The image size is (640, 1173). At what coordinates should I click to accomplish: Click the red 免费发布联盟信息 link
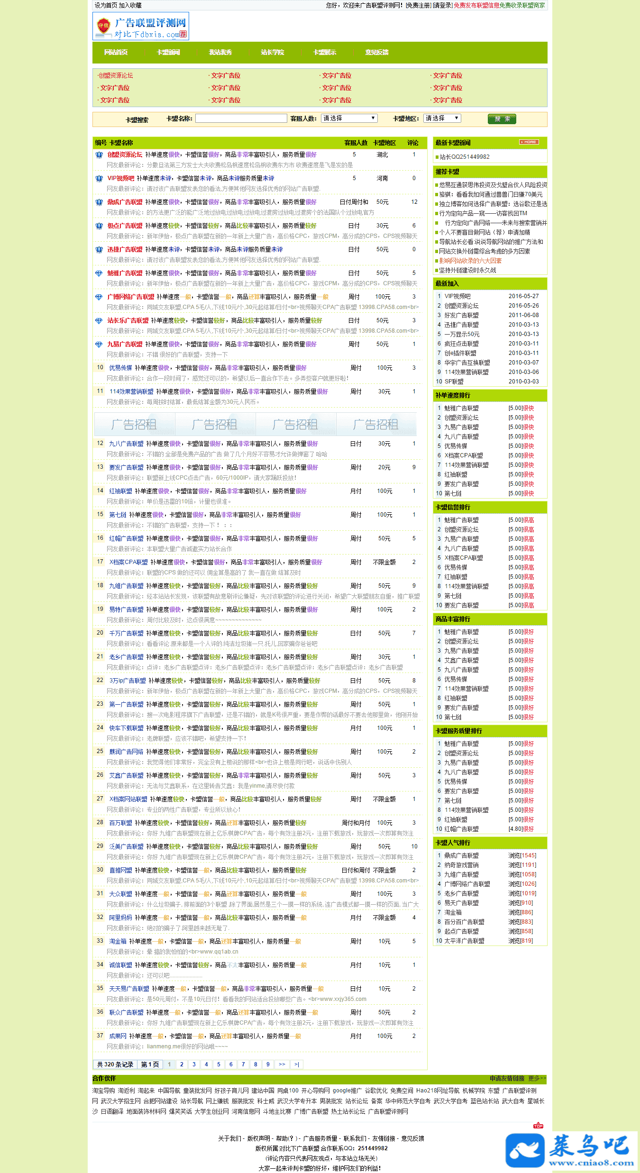pyautogui.click(x=476, y=5)
